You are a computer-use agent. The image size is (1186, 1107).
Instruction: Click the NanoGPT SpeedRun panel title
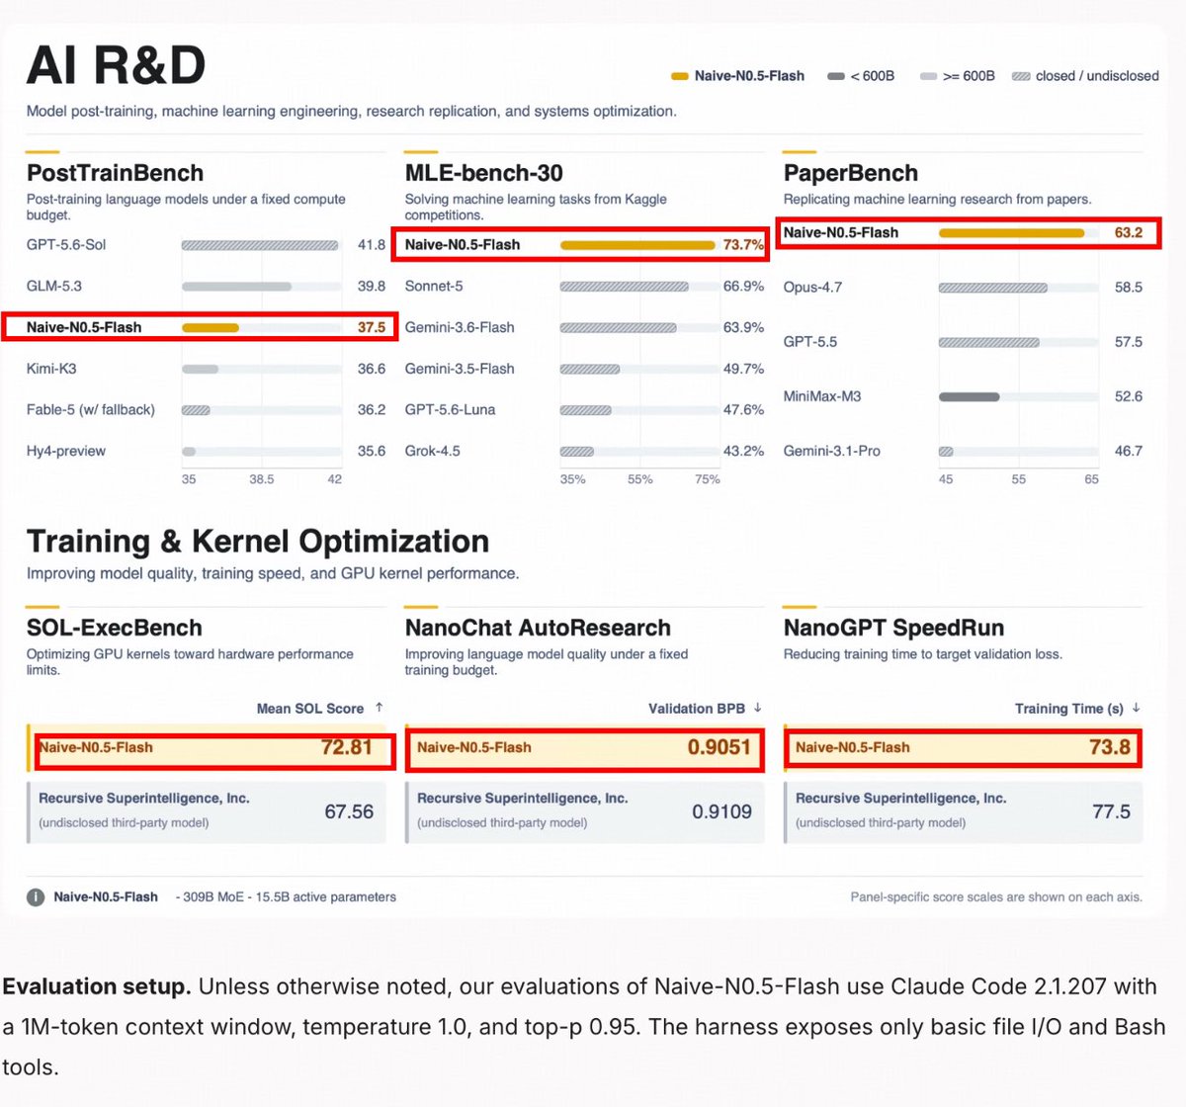point(893,628)
